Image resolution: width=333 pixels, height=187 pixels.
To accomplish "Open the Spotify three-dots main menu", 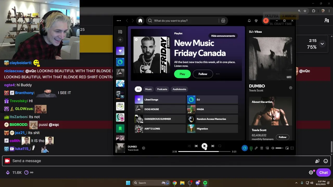I will click(x=119, y=21).
